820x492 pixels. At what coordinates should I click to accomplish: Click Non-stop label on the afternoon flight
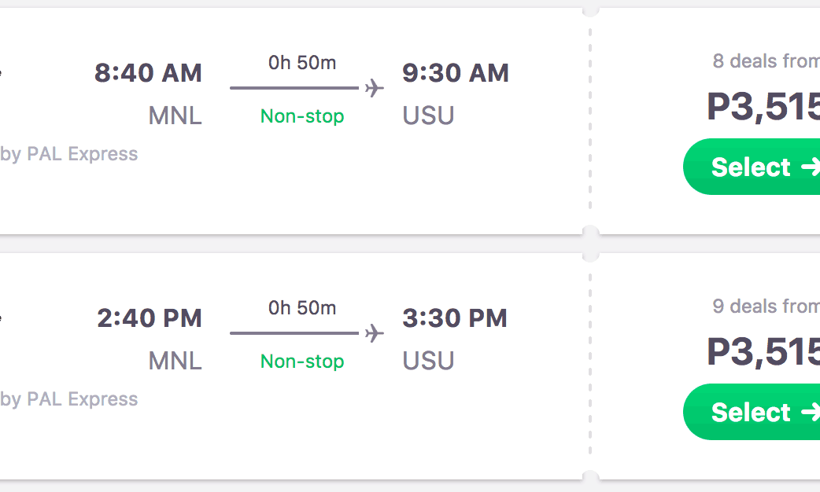click(x=302, y=362)
